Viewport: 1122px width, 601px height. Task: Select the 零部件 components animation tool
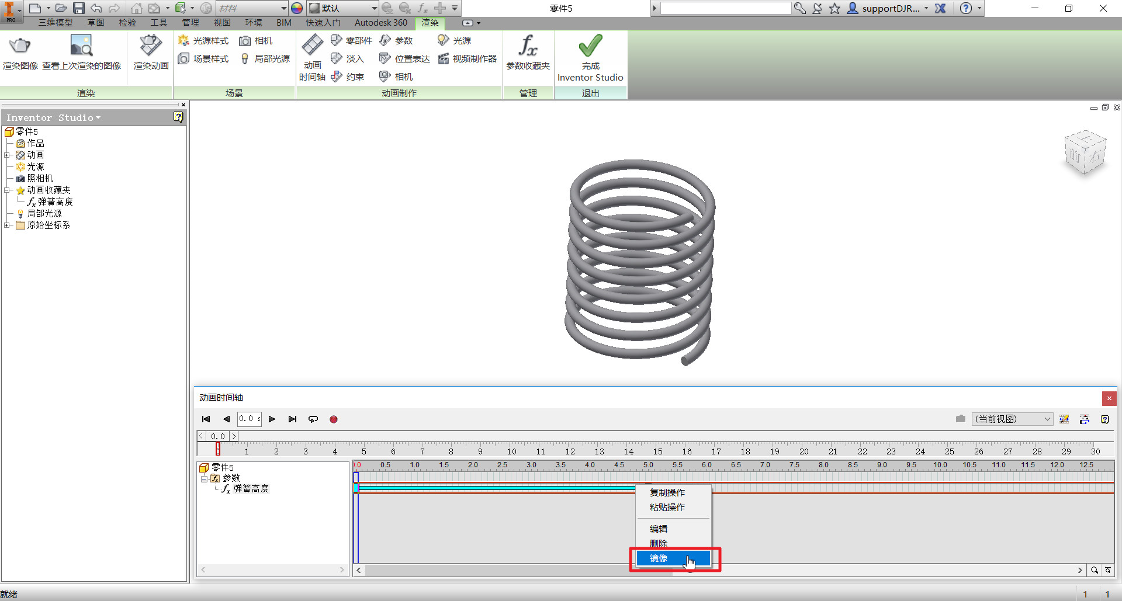(x=351, y=40)
